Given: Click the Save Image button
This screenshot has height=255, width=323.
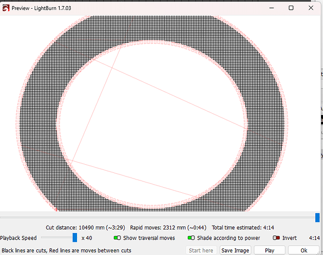Looking at the screenshot, I should click(235, 250).
